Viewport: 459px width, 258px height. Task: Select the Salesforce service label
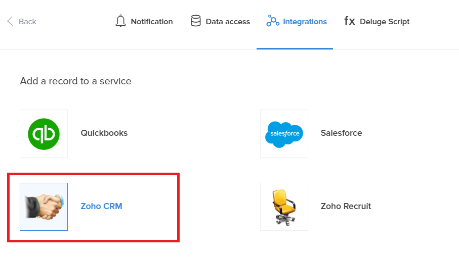341,133
